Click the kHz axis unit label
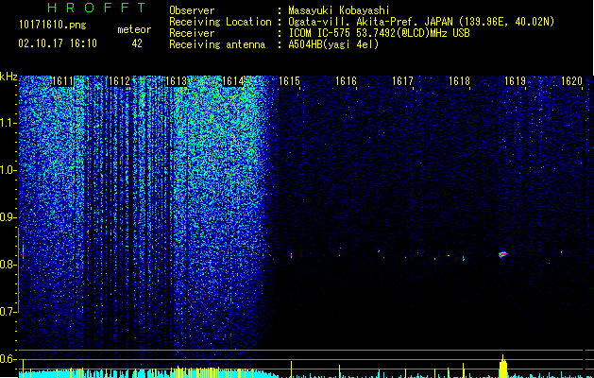This screenshot has height=378, width=594. (x=8, y=77)
